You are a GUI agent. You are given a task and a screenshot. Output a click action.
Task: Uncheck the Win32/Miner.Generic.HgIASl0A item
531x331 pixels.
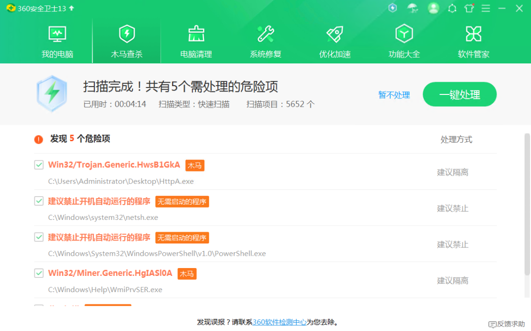39,273
